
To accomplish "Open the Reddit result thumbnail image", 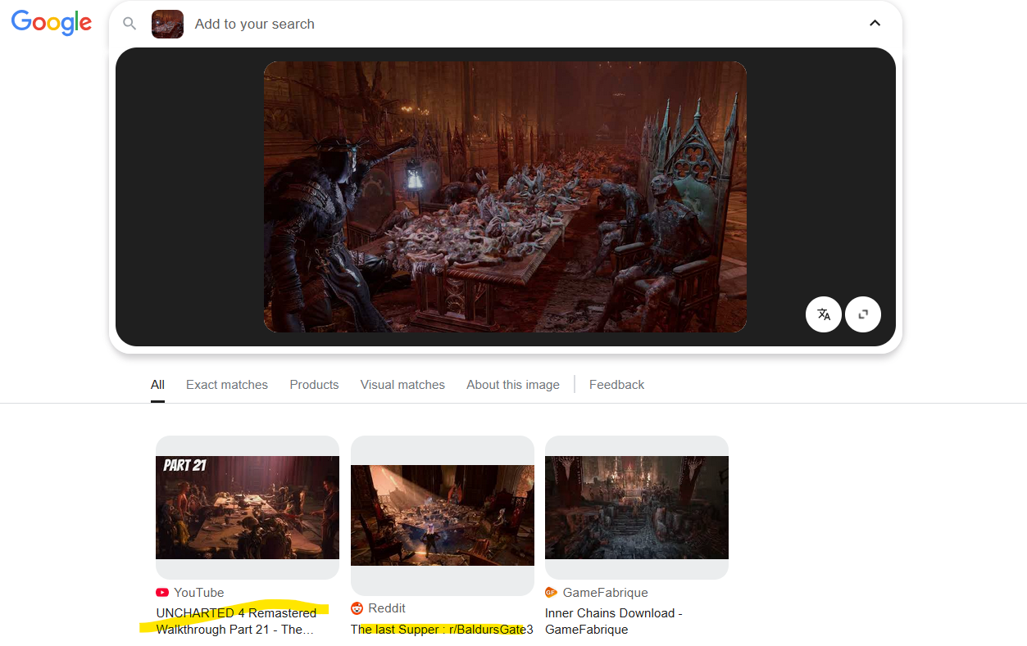I will click(x=443, y=515).
